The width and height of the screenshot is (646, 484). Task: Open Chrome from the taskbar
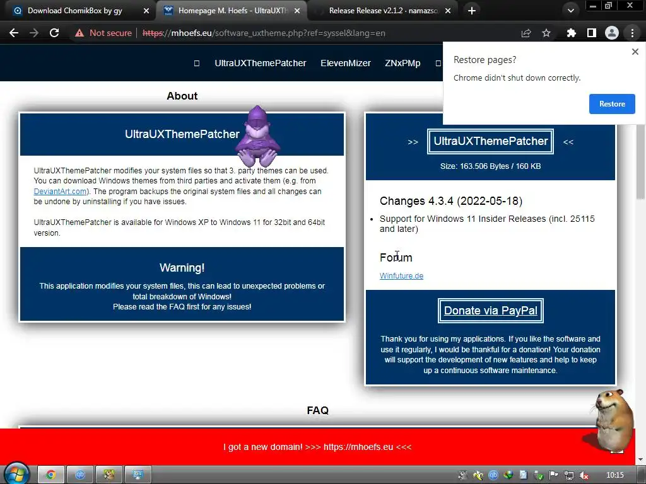(x=51, y=475)
